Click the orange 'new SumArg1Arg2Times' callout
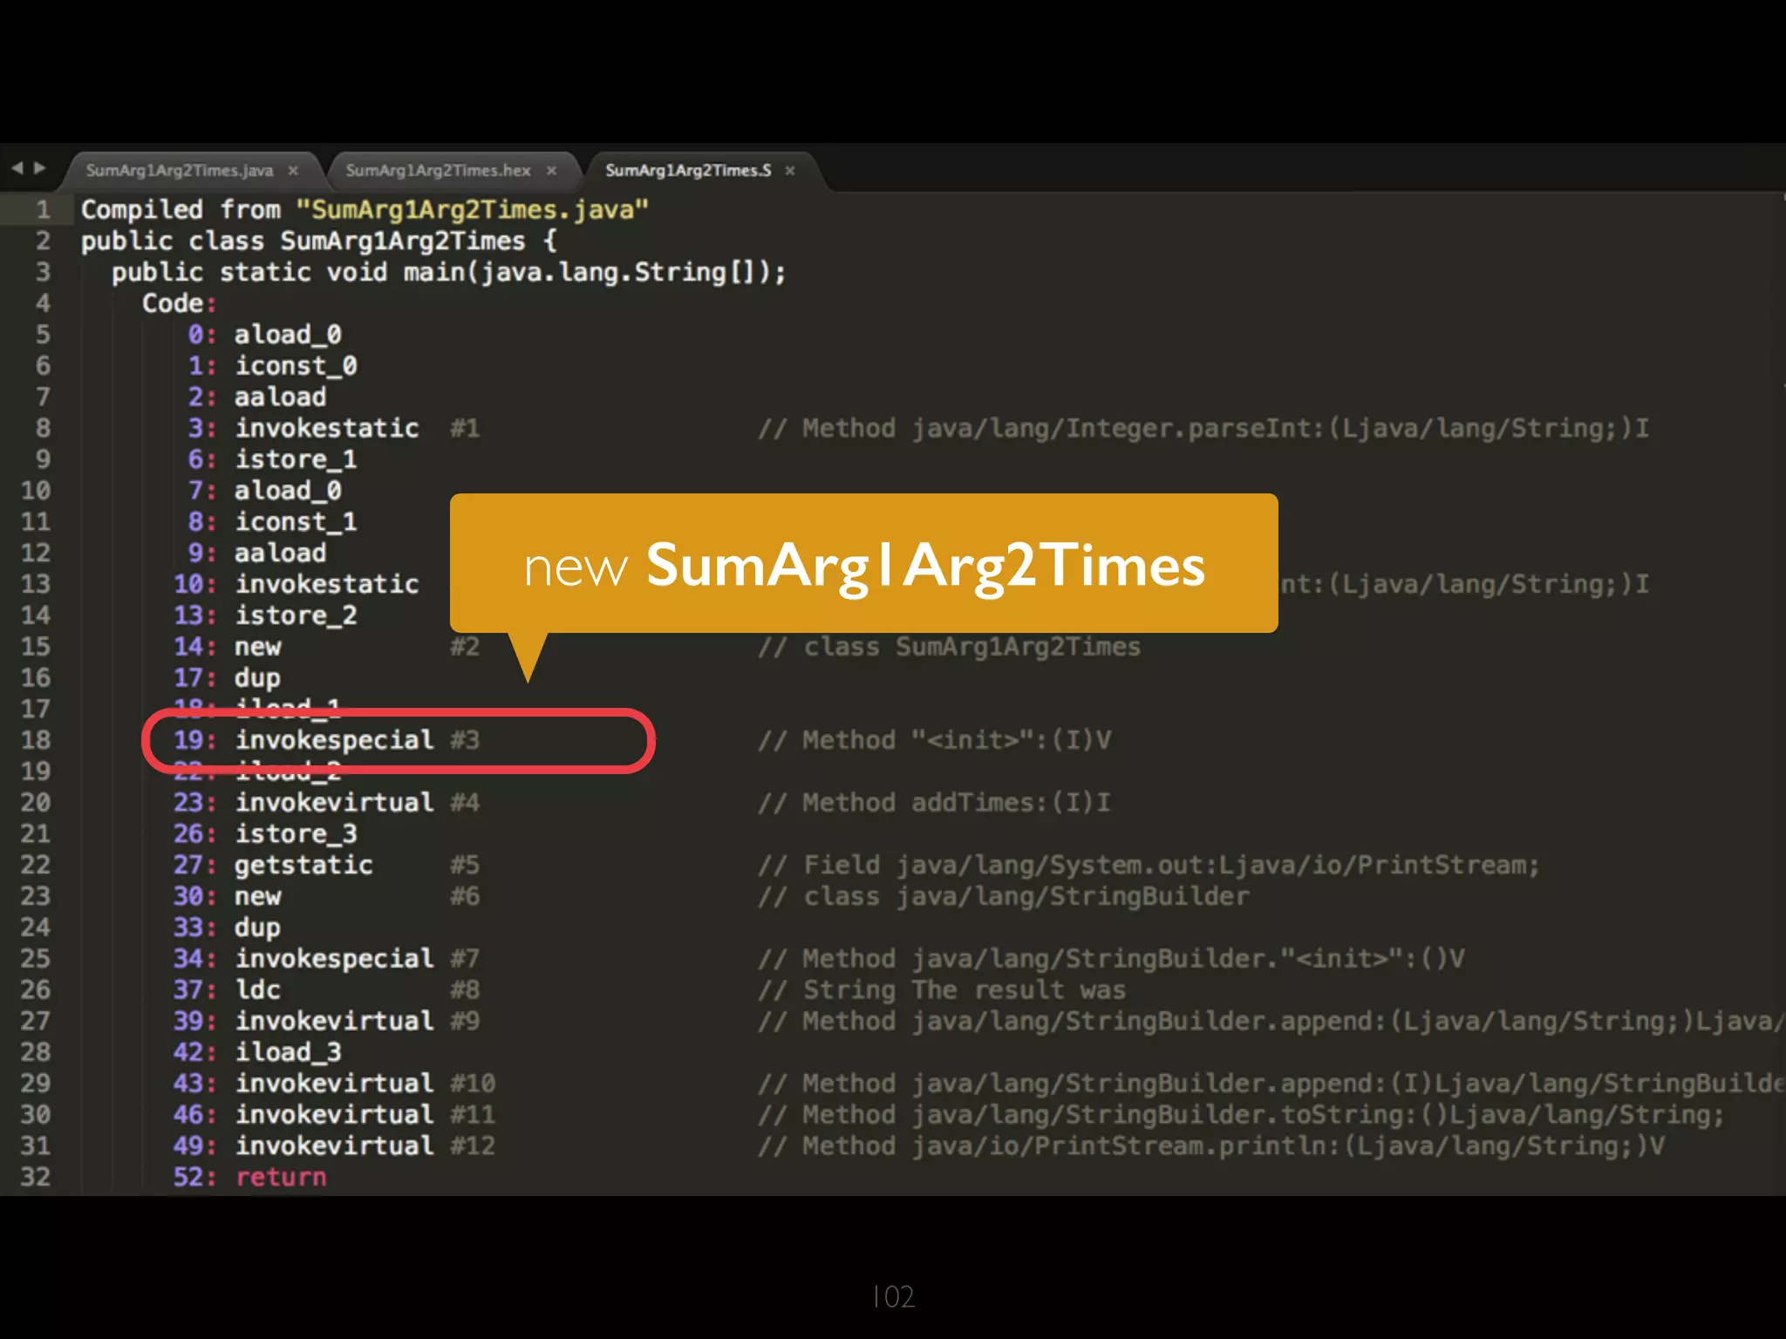 863,564
